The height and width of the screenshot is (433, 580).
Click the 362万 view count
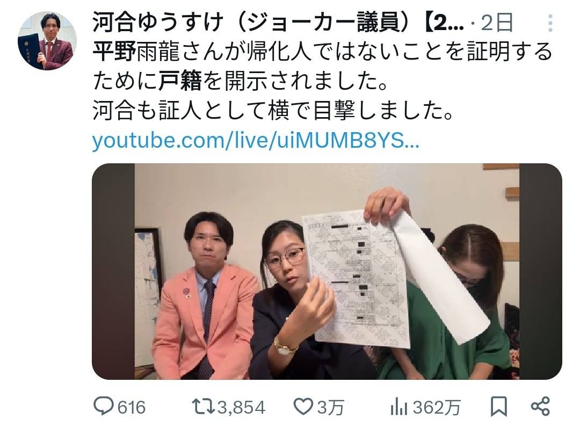coord(437,407)
